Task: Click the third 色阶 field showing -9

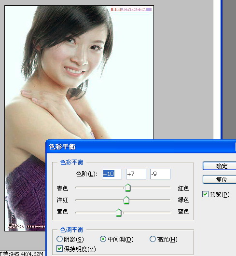Action: pos(160,174)
